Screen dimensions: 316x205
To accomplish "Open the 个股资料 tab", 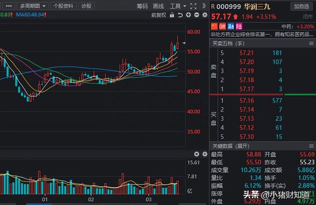I will point(63,6).
